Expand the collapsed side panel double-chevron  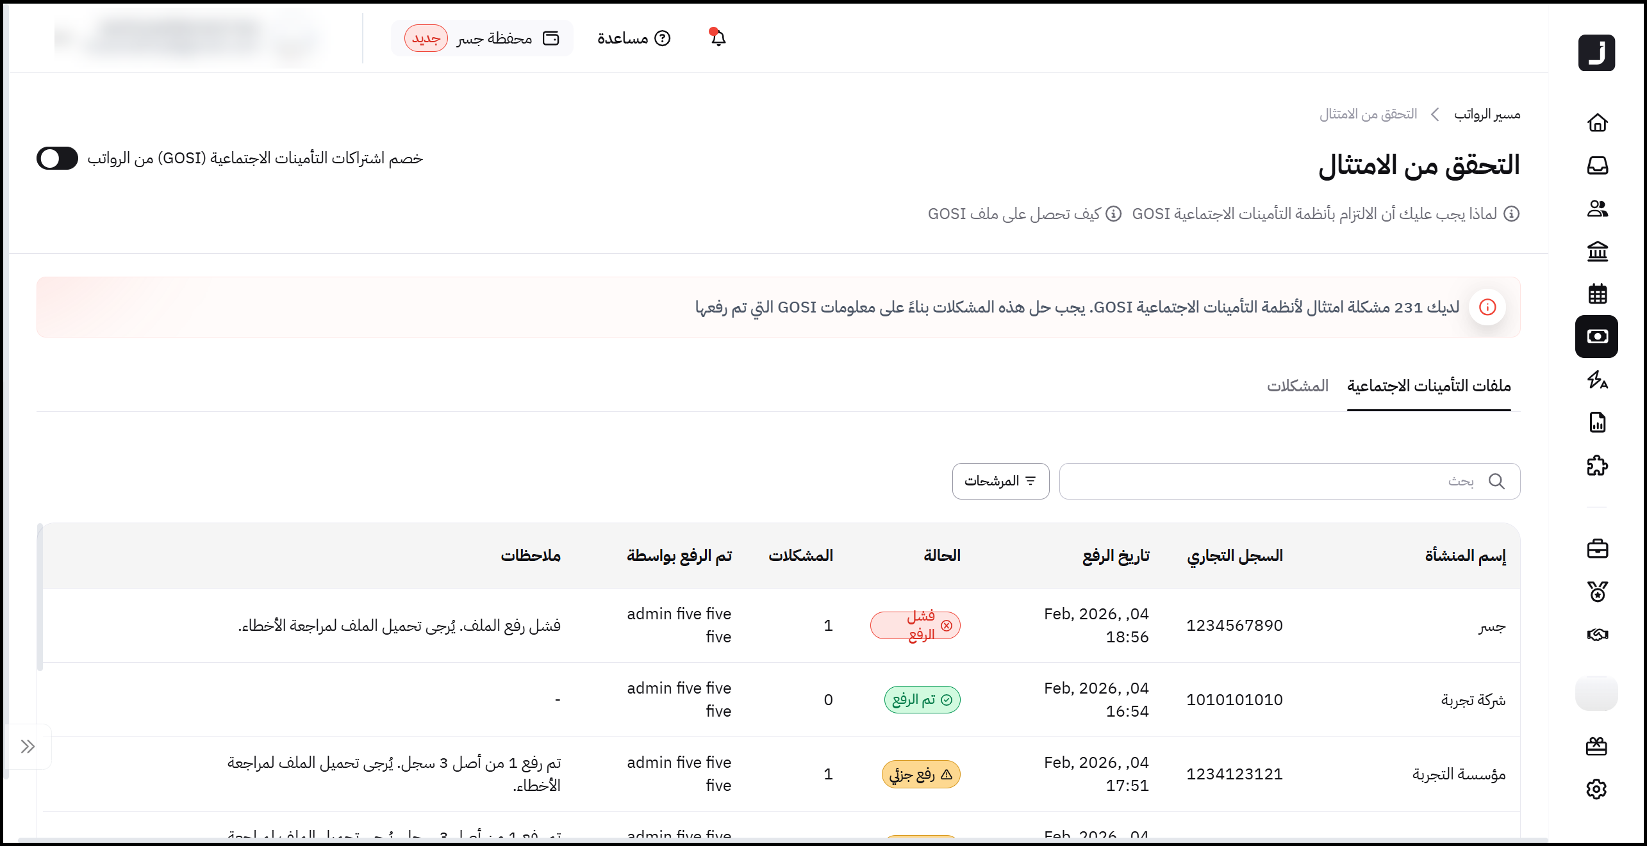[x=27, y=746]
